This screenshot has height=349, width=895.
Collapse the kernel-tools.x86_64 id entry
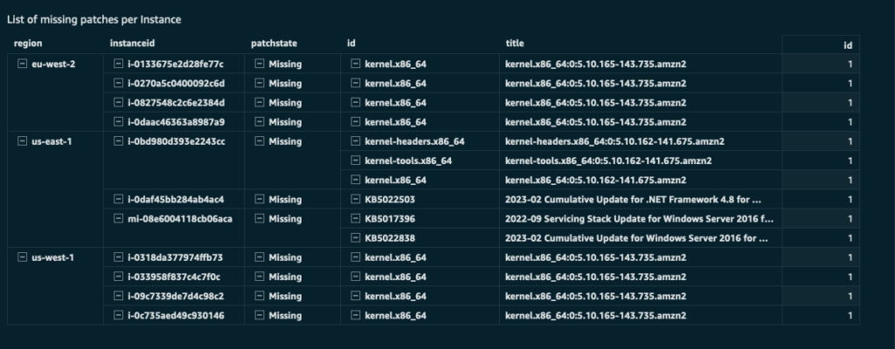355,161
